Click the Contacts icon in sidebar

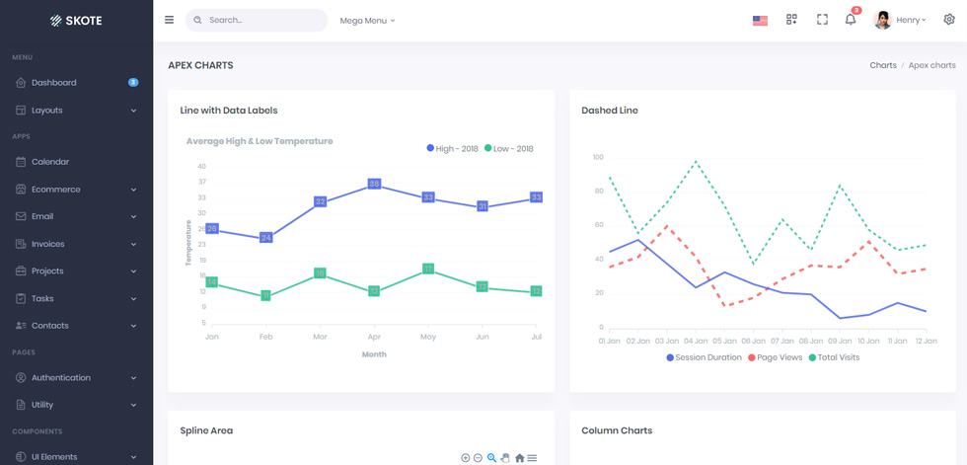(21, 326)
